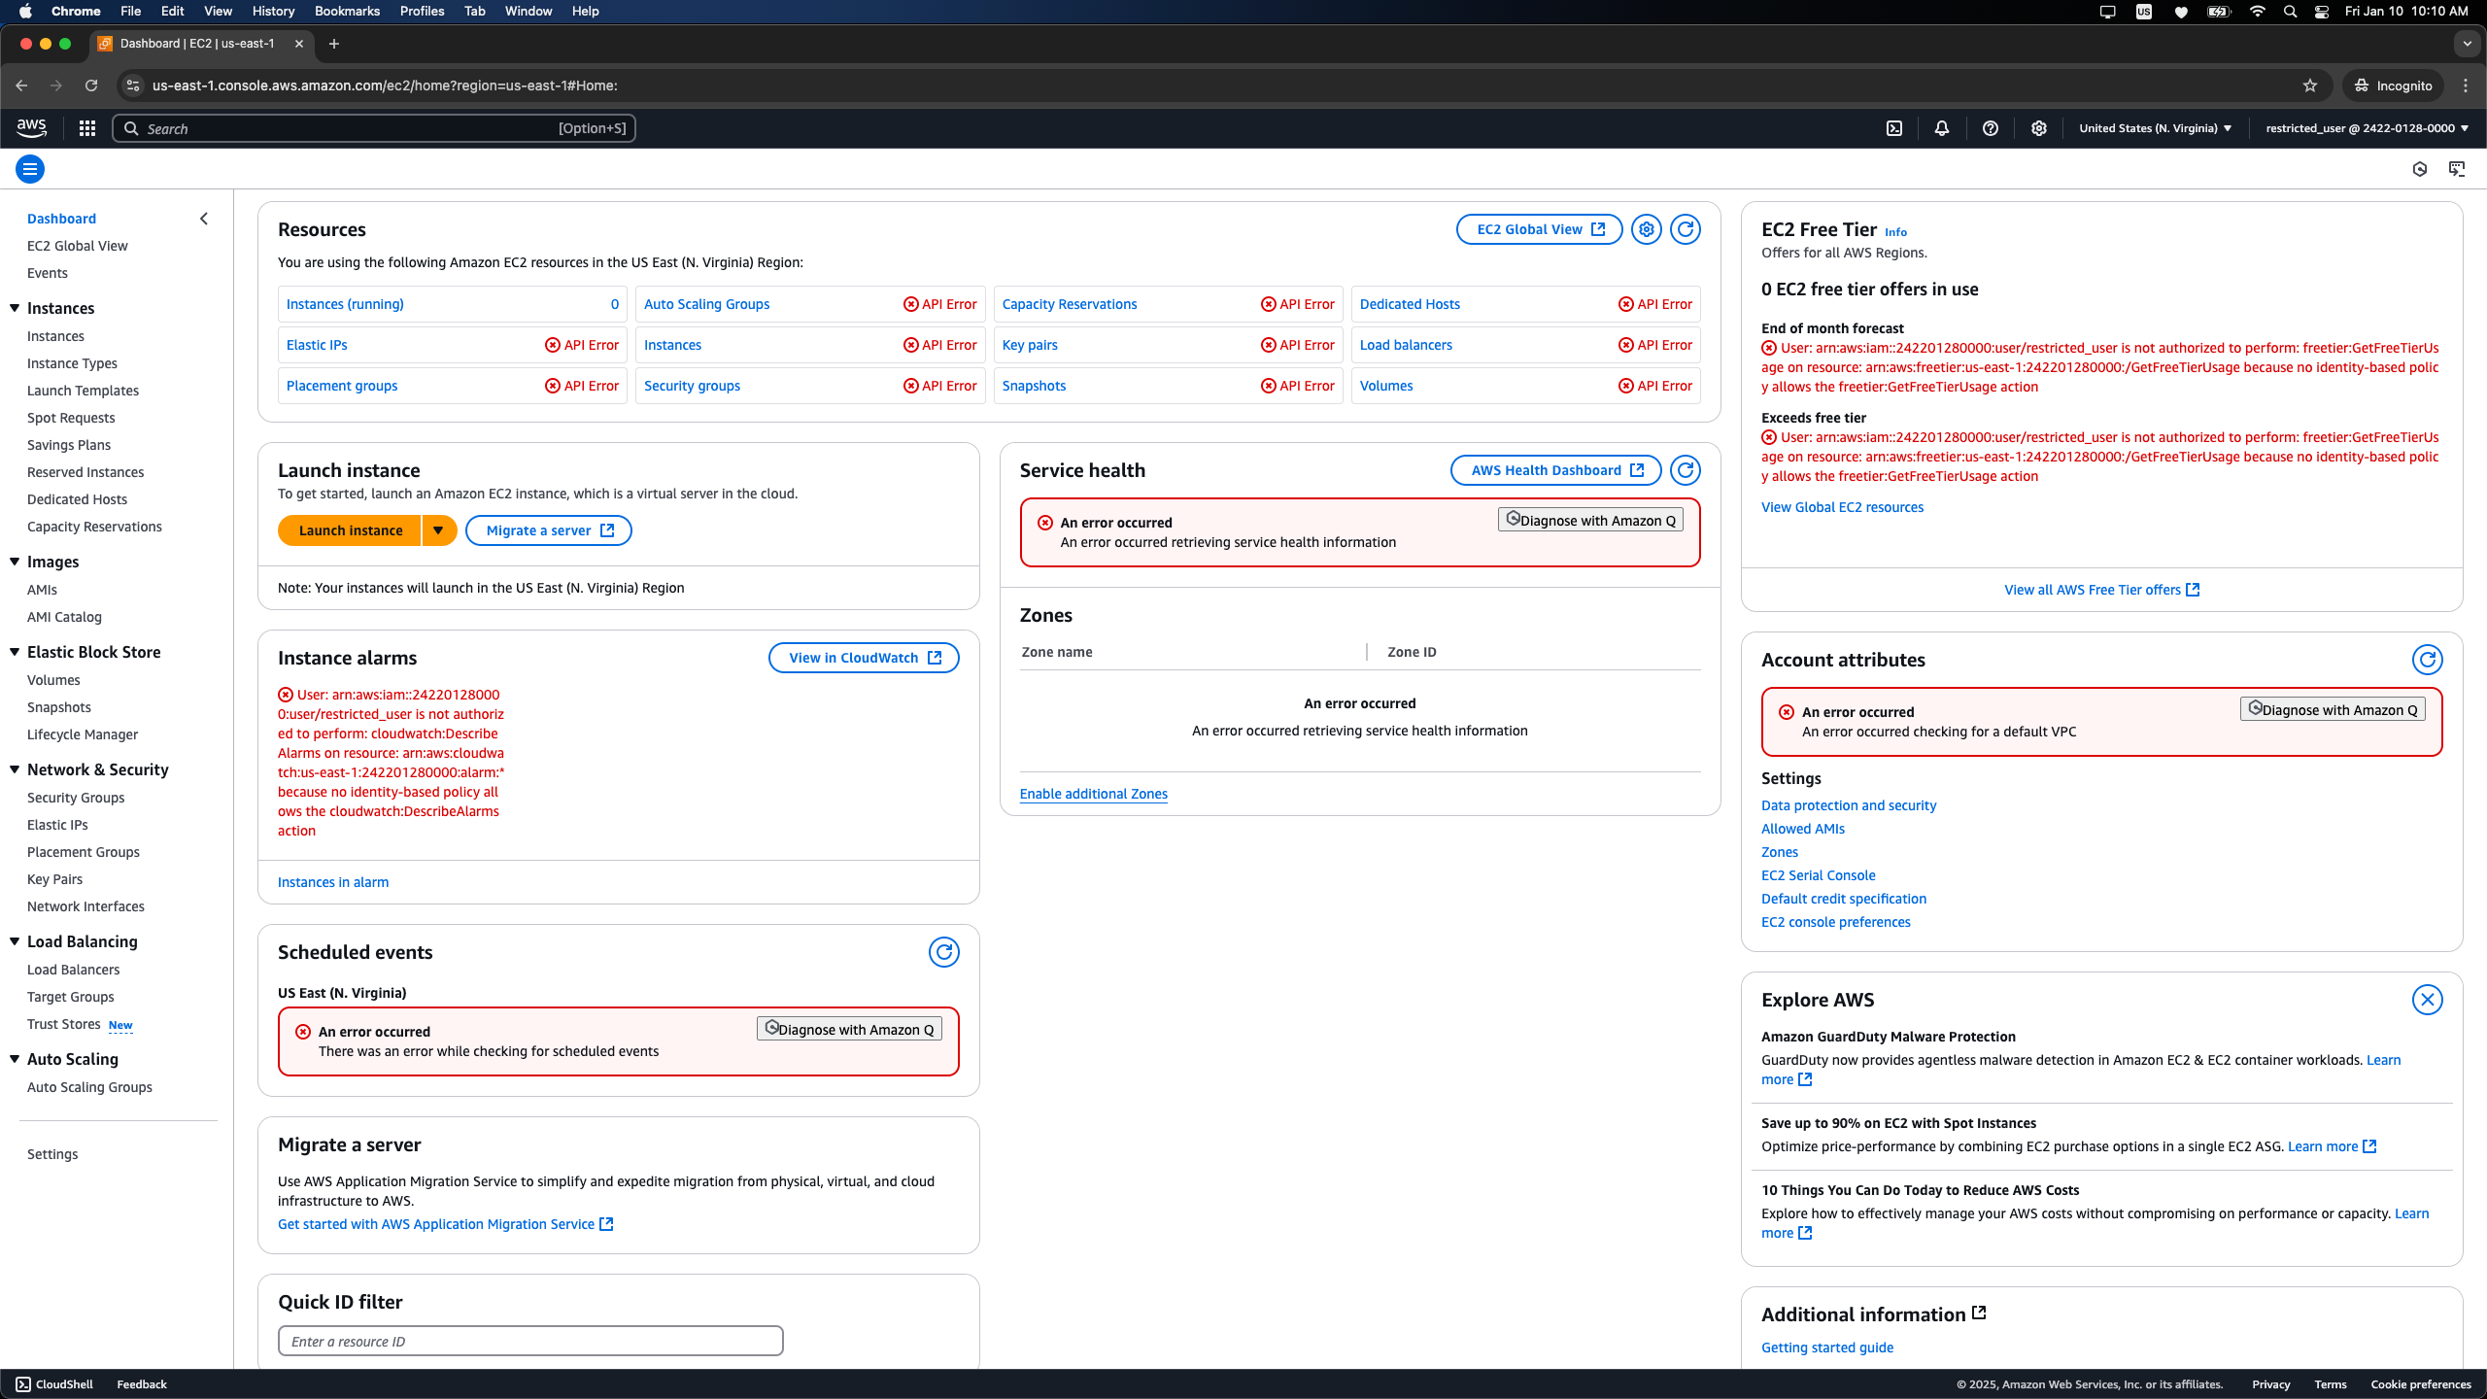Viewport: 2487px width, 1399px height.
Task: Open the View menu in menu bar
Action: coord(218,11)
